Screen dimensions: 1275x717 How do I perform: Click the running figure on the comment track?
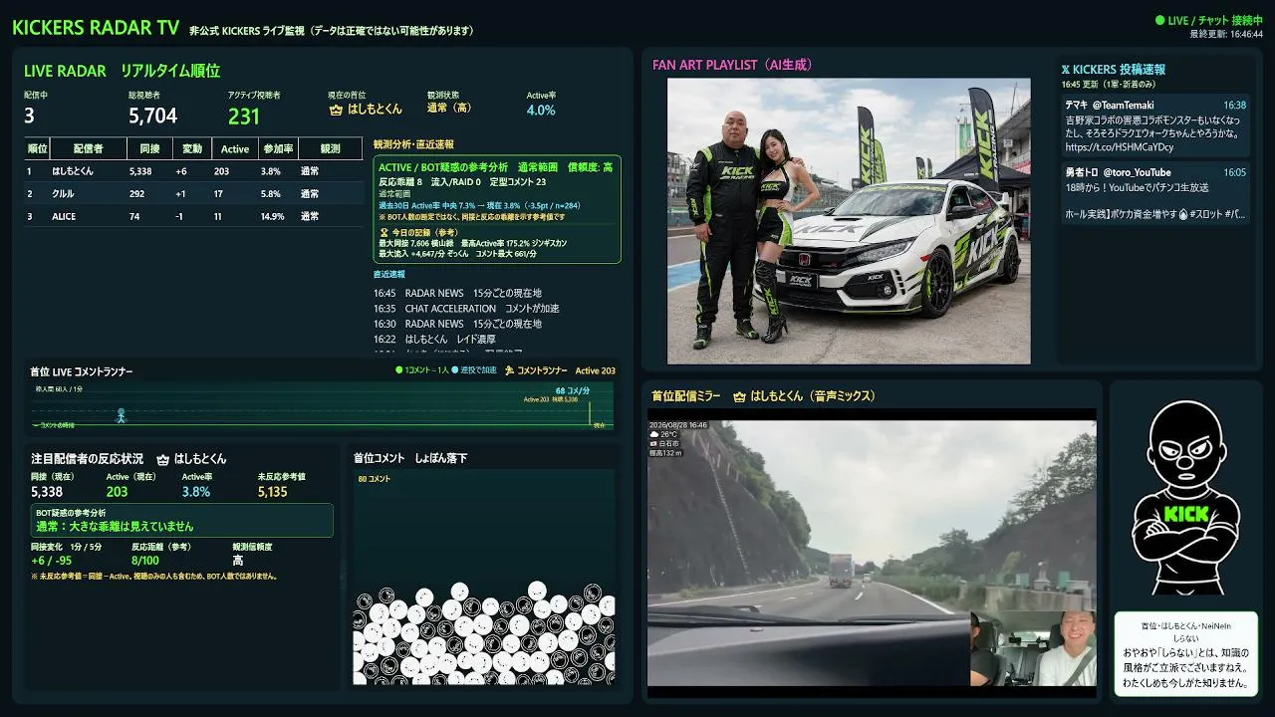click(x=122, y=415)
